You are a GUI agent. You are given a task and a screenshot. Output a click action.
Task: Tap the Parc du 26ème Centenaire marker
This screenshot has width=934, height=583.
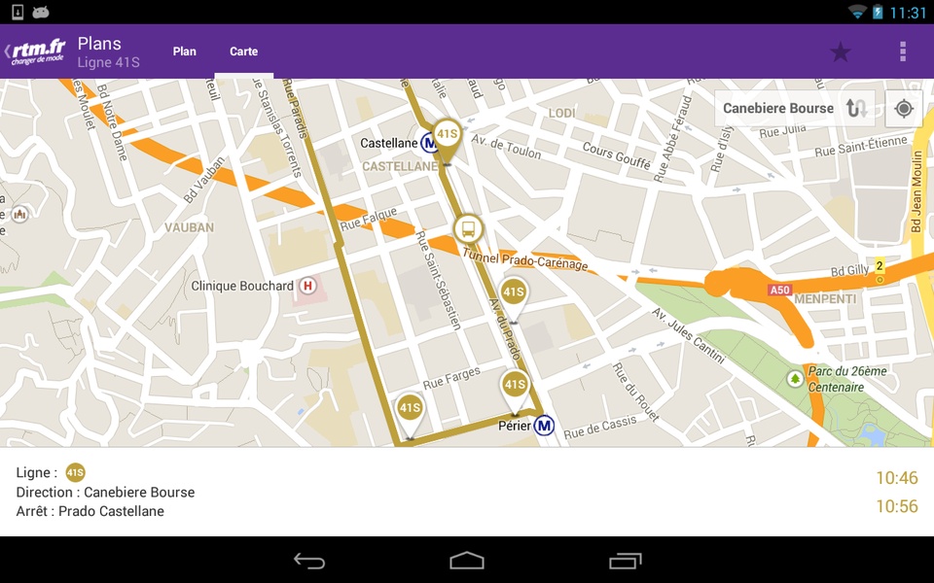tap(795, 379)
